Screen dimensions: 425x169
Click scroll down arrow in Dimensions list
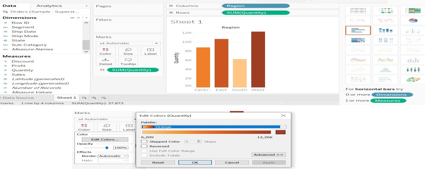pos(86,52)
